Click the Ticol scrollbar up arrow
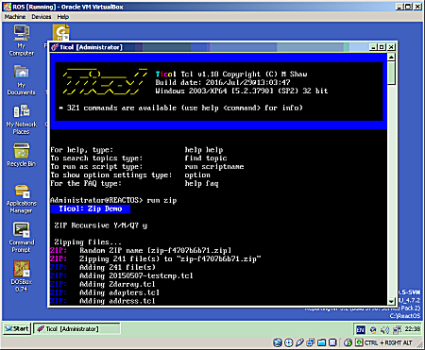The width and height of the screenshot is (425, 350). (x=391, y=58)
